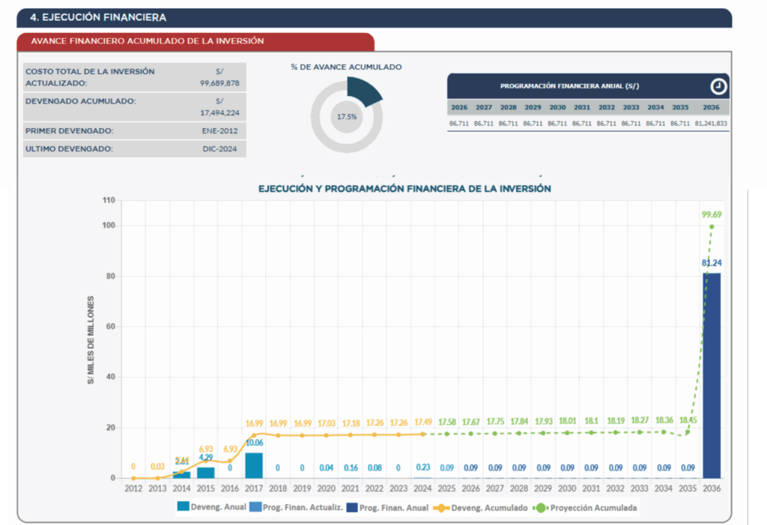The image size is (767, 525).
Task: Hide the Deveng. Acumulado line via its legend label
Action: coord(489,508)
